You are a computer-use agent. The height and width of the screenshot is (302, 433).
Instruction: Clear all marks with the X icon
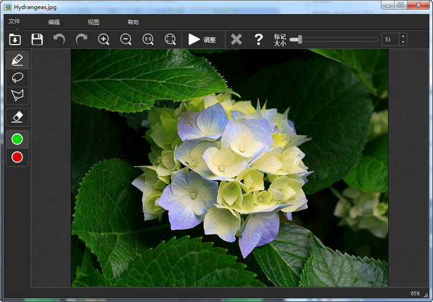click(x=236, y=39)
